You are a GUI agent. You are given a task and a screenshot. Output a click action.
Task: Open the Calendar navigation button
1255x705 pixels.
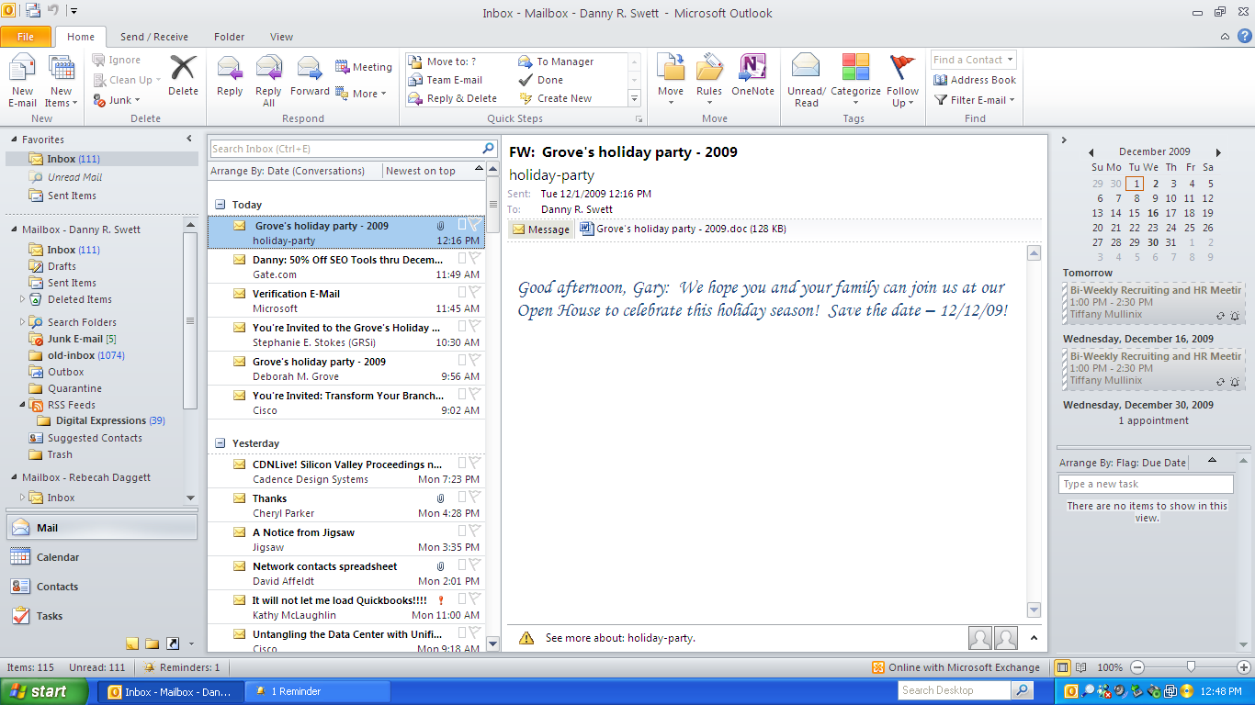[x=58, y=557]
